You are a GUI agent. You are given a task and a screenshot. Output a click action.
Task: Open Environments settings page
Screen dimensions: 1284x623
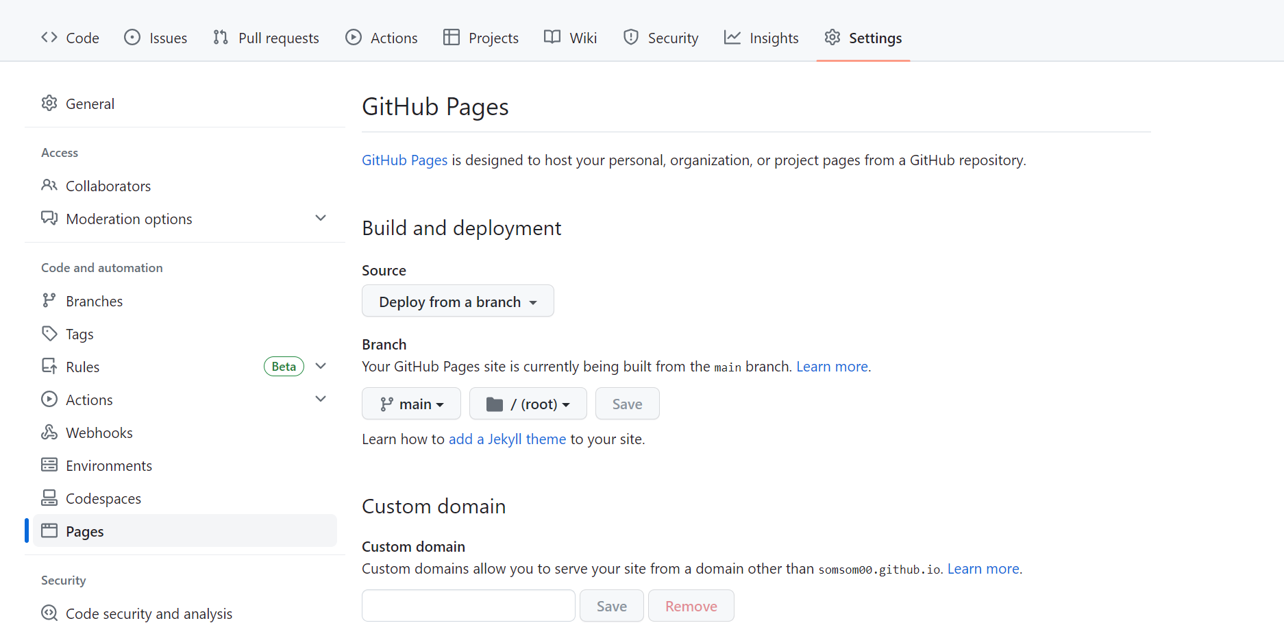185,465
